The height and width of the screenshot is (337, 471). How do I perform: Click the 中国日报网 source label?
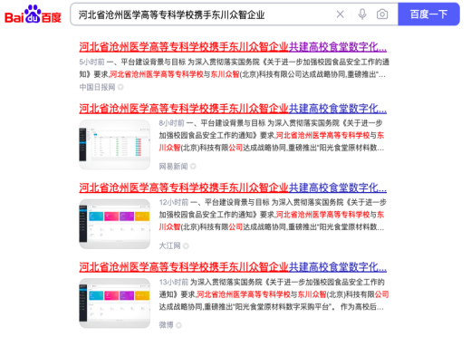click(x=97, y=87)
